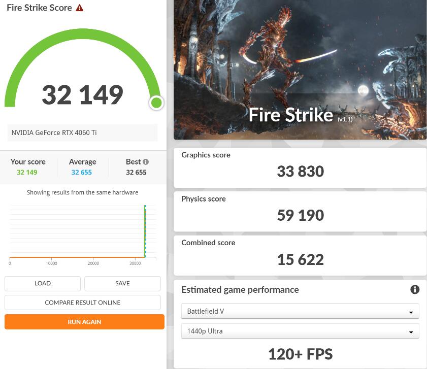This screenshot has width=427, height=369.
Task: Click COMPARE RESULT ONLINE
Action: [82, 302]
